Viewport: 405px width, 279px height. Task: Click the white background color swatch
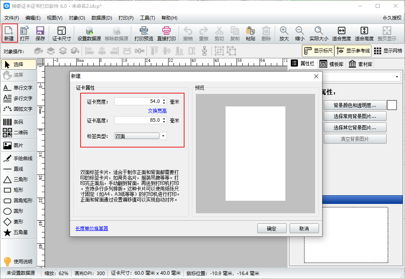pos(392,105)
